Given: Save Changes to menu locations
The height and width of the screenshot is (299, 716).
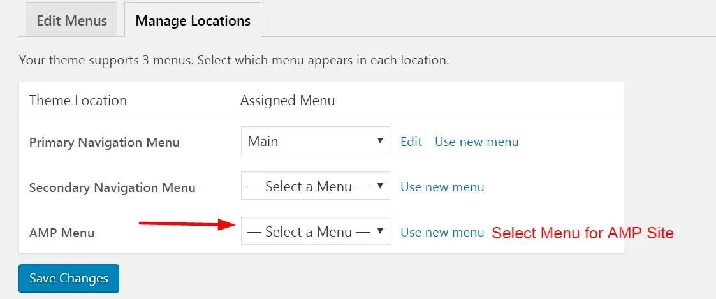Looking at the screenshot, I should [69, 278].
